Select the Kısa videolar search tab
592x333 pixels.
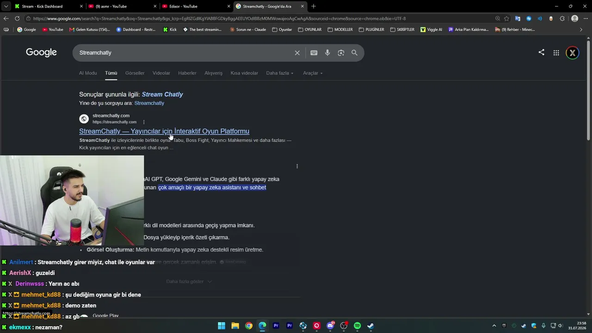(244, 73)
